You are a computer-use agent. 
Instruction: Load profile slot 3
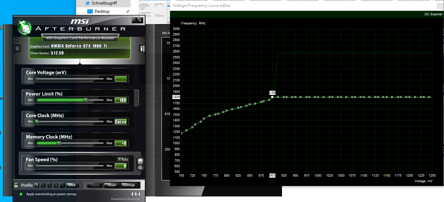click(50, 185)
